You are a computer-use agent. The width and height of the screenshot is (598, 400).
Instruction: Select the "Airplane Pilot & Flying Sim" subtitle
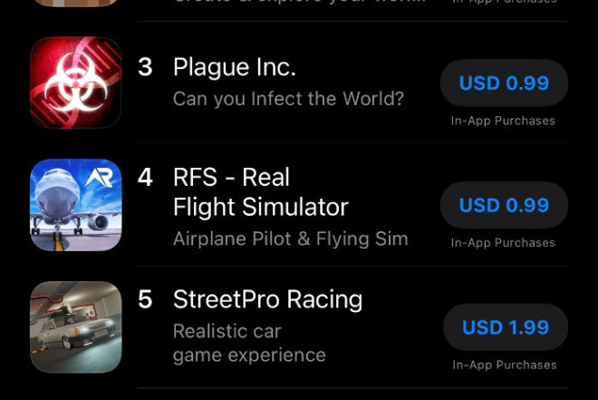click(291, 239)
